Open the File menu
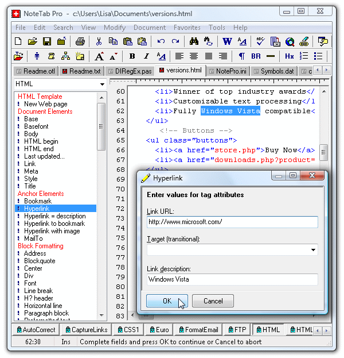Viewport: 344px width, 358px height. point(21,28)
